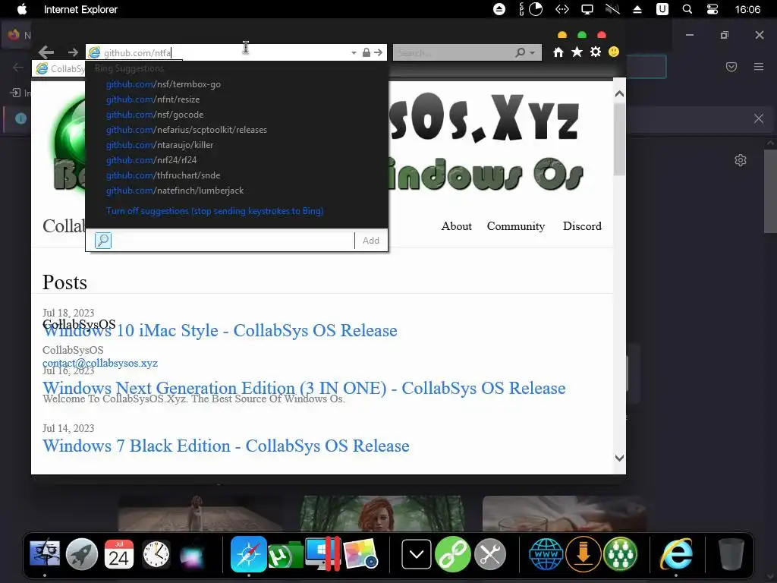Click the muted sound icon in menu bar
Viewport: 777px width, 583px height.
click(x=612, y=9)
